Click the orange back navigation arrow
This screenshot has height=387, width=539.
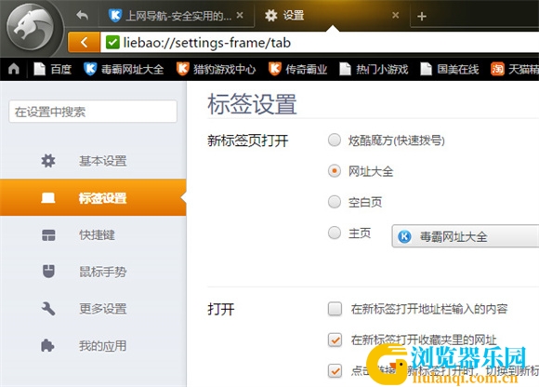84,42
